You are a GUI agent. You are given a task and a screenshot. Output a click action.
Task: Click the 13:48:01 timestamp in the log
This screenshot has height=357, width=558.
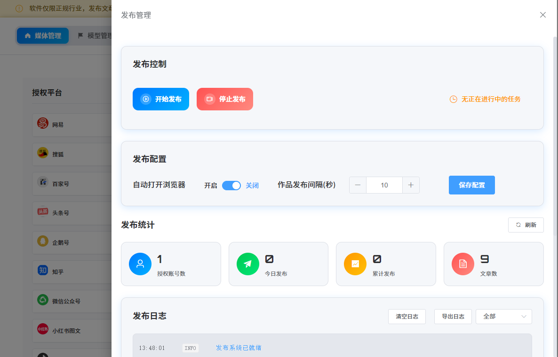[152, 348]
